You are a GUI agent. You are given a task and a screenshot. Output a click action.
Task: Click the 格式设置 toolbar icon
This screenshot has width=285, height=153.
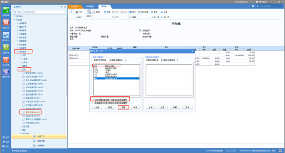click(139, 12)
